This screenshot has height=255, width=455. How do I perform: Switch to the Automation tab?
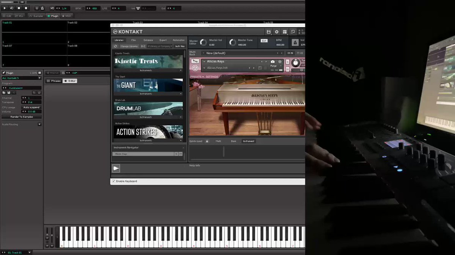[x=179, y=40]
